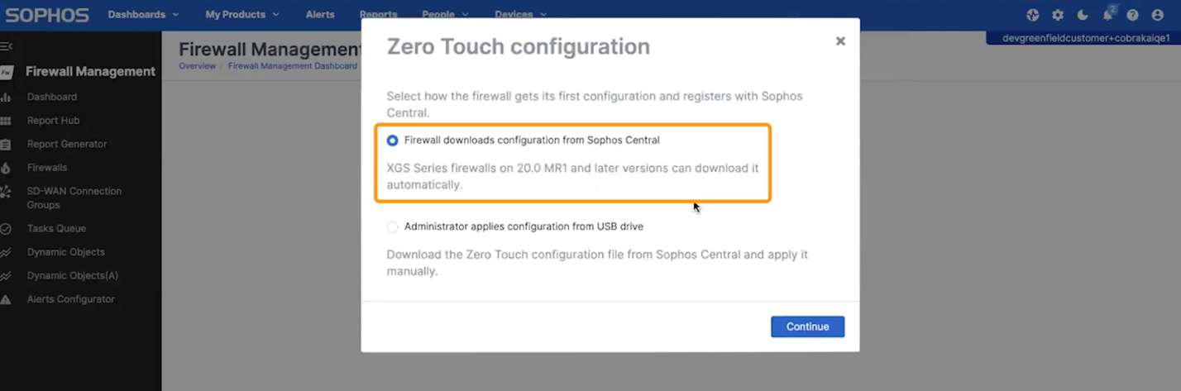The height and width of the screenshot is (391, 1181).
Task: Select Firewall downloads configuration from Sophos Central
Action: coord(393,141)
